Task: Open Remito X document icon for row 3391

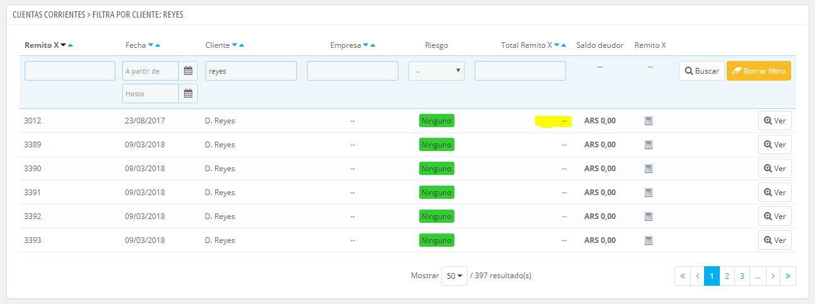Action: (x=649, y=193)
